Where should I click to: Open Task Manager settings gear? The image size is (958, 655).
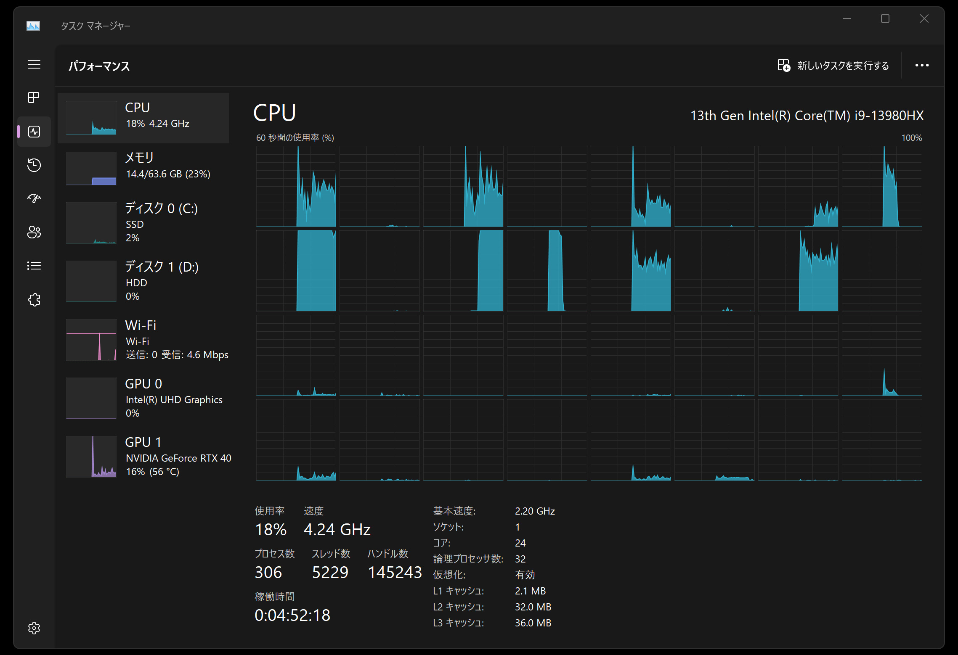(x=34, y=628)
